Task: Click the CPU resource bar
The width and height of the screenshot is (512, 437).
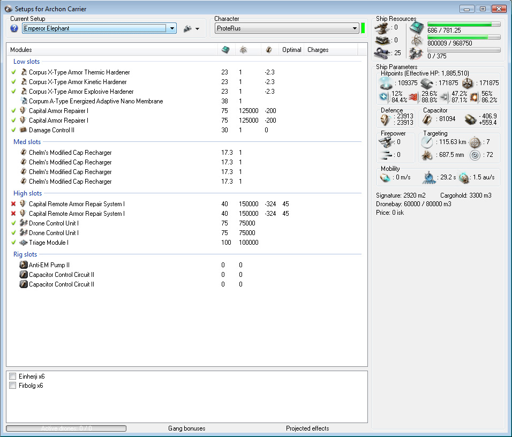Action: click(464, 25)
